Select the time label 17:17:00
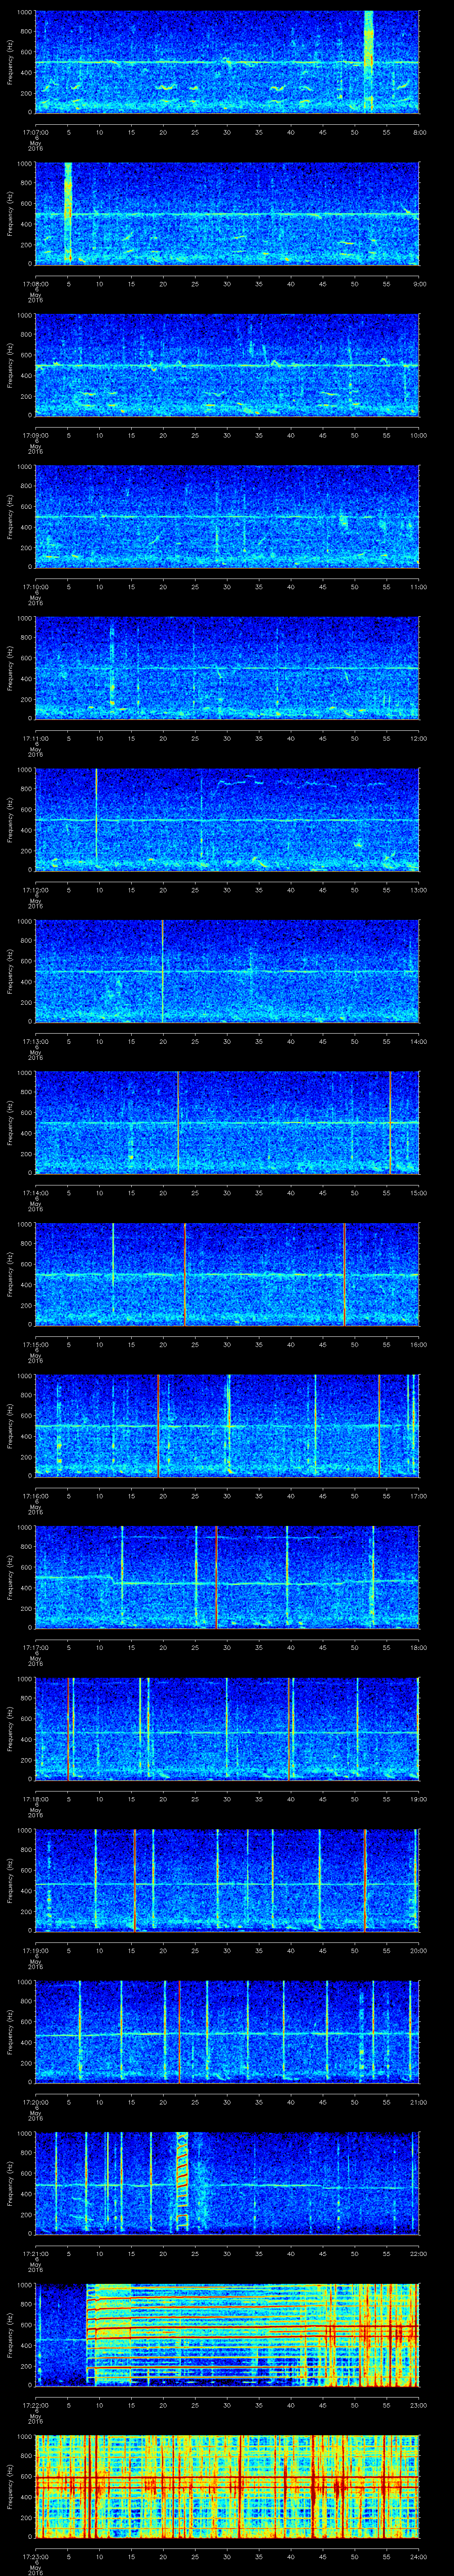This screenshot has height=2576, width=454. coord(35,1647)
